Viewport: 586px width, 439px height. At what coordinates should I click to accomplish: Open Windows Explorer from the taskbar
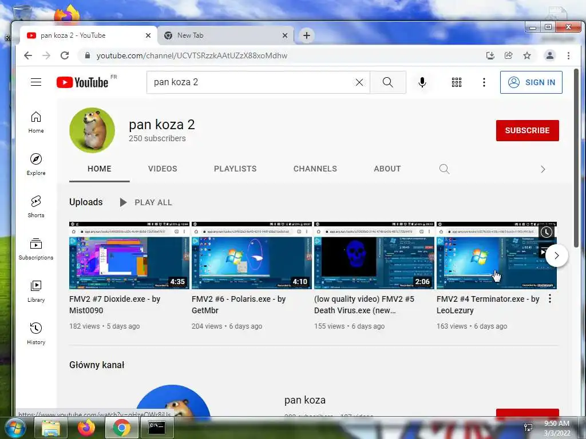pos(51,428)
